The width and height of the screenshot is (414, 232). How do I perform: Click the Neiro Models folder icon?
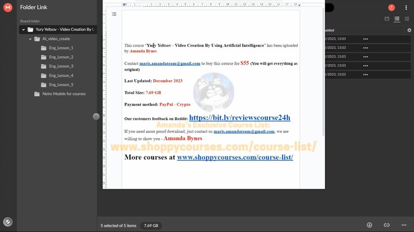pos(37,94)
